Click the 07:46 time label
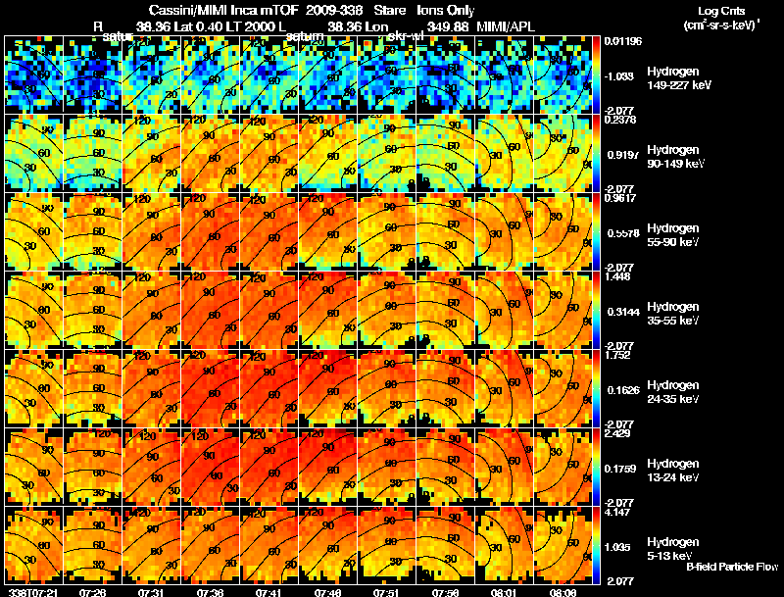Image resolution: width=784 pixels, height=597 pixels. coord(327,592)
